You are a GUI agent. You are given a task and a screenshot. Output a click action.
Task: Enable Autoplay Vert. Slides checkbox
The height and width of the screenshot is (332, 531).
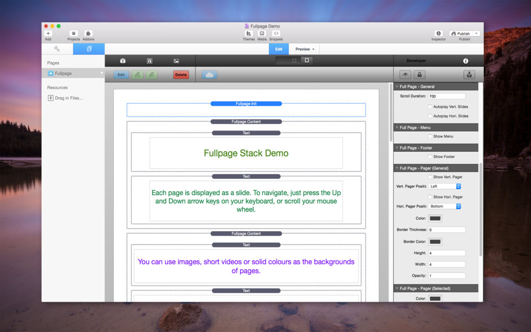(430, 107)
